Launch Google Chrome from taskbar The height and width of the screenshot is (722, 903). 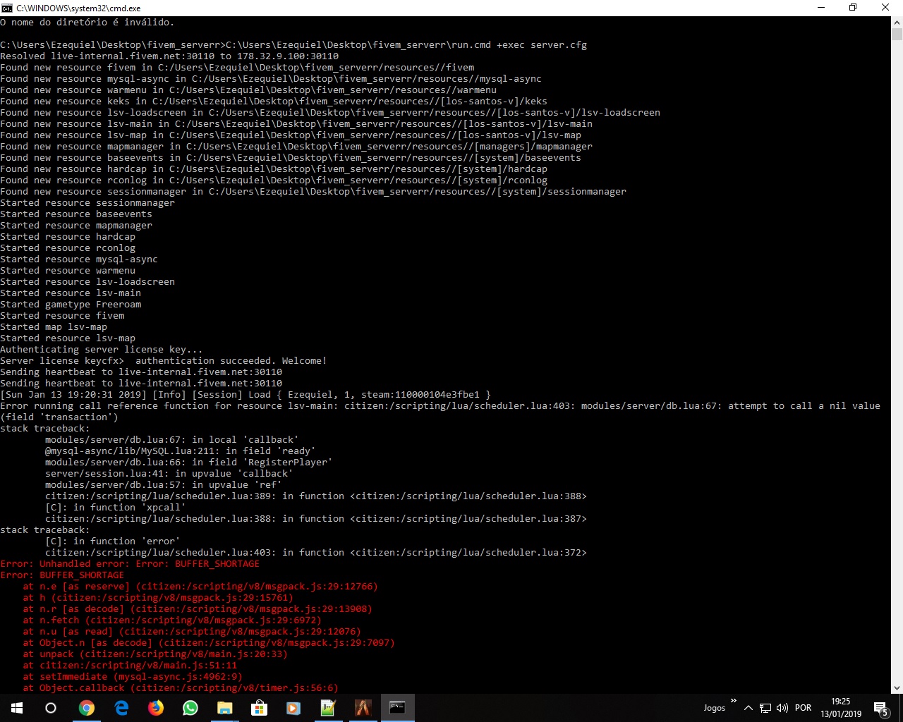86,708
